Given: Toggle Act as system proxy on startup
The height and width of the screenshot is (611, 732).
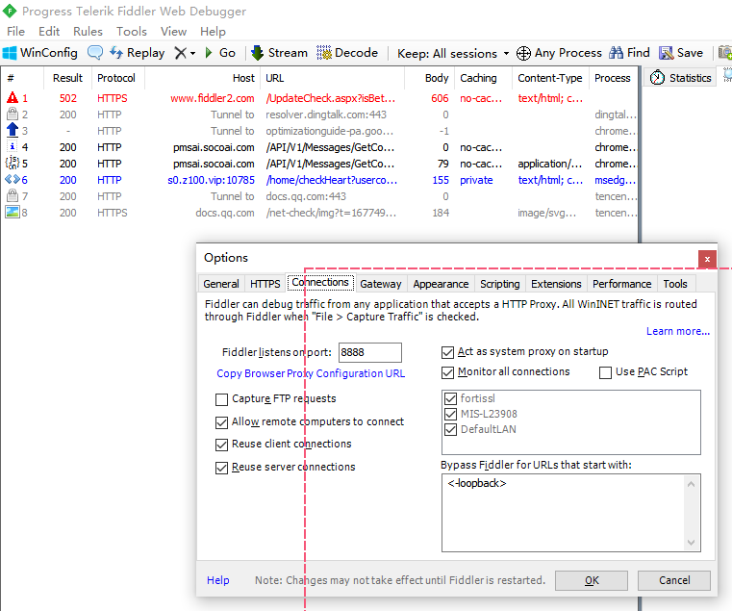Looking at the screenshot, I should (x=448, y=352).
